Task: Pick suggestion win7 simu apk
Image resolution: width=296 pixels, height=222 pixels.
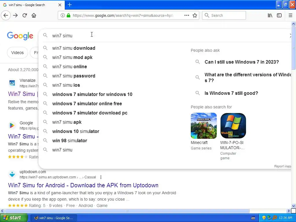Action: pos(67,122)
